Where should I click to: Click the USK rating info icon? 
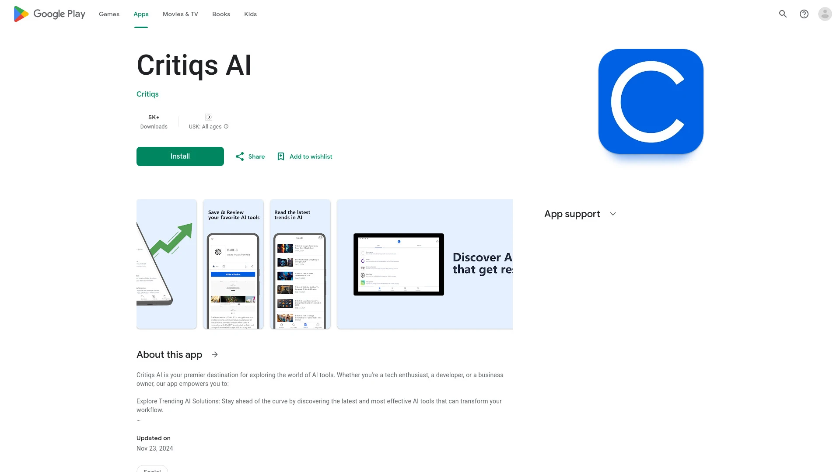click(226, 126)
